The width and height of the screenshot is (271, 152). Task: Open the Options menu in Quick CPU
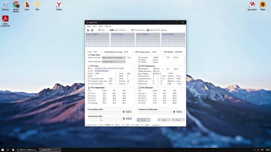click(x=108, y=26)
